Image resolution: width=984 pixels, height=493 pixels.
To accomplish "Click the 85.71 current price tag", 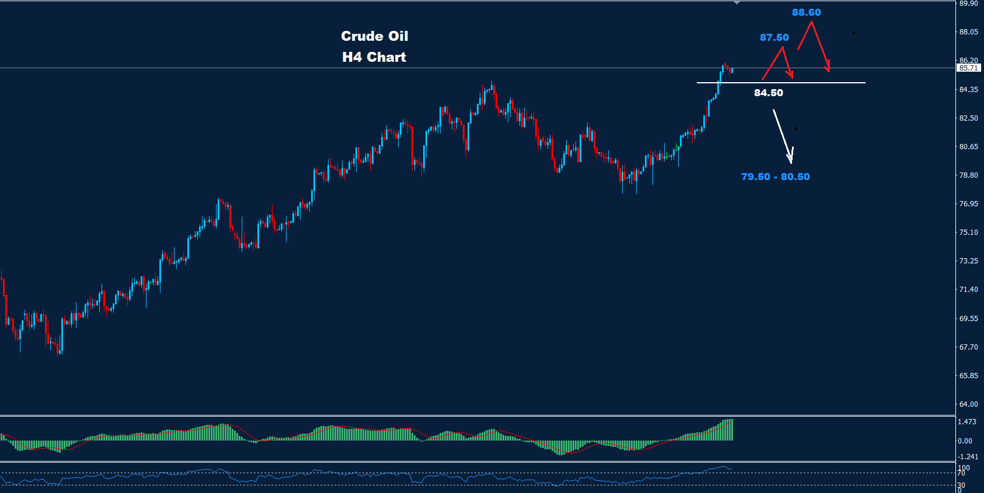I will (968, 68).
